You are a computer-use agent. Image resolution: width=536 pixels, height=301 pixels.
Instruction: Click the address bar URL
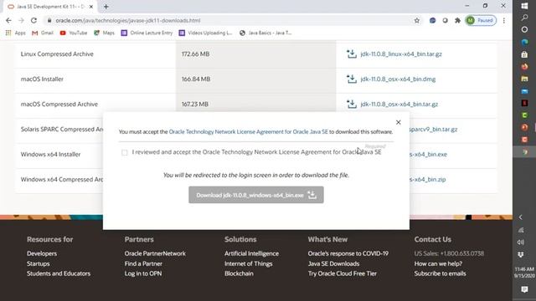point(128,20)
